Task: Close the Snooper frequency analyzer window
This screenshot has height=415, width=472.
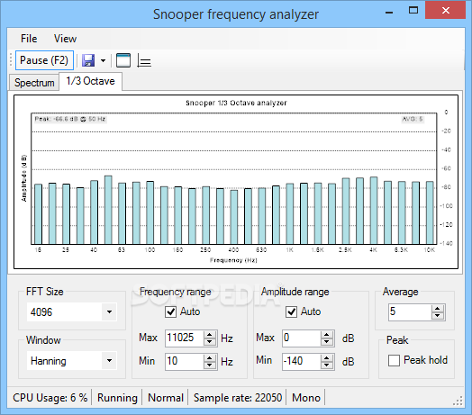Action: pyautogui.click(x=446, y=11)
